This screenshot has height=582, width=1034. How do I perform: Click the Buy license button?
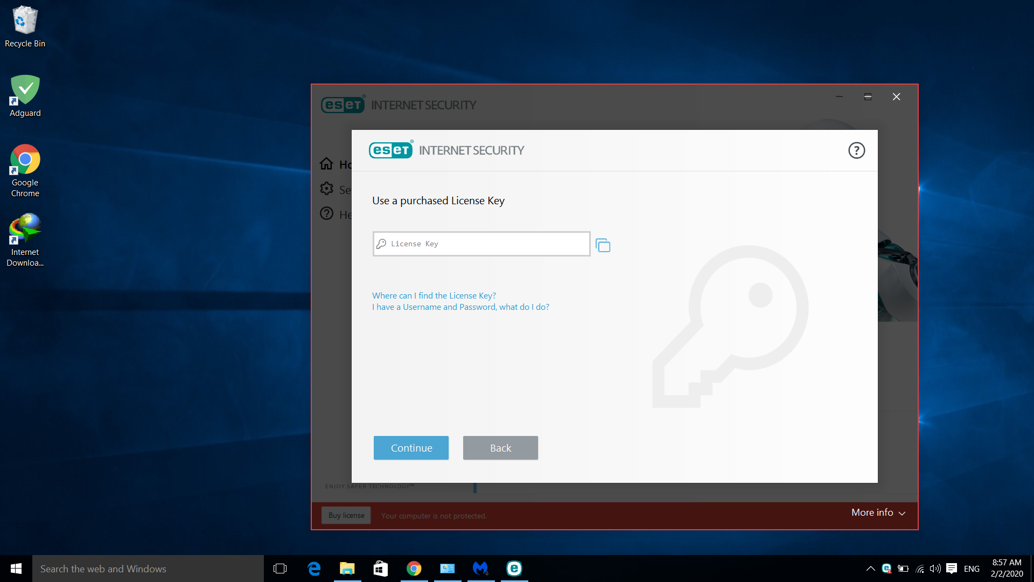346,515
